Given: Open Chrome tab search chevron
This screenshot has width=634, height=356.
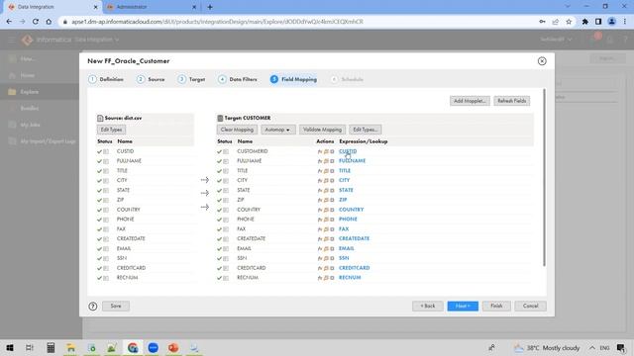Looking at the screenshot, I should [x=568, y=7].
